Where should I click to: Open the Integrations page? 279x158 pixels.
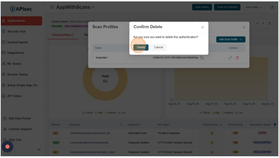click(16, 53)
